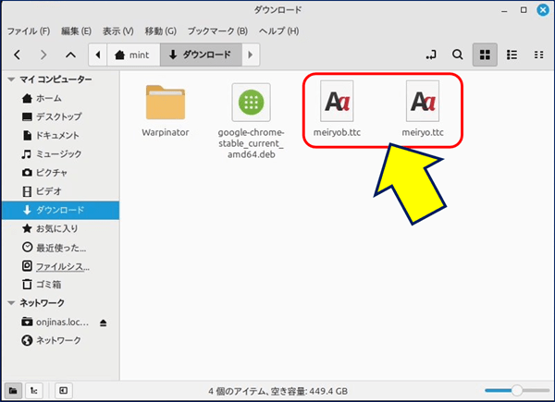Open the ファイル (F) menu
555x402 pixels.
(29, 31)
